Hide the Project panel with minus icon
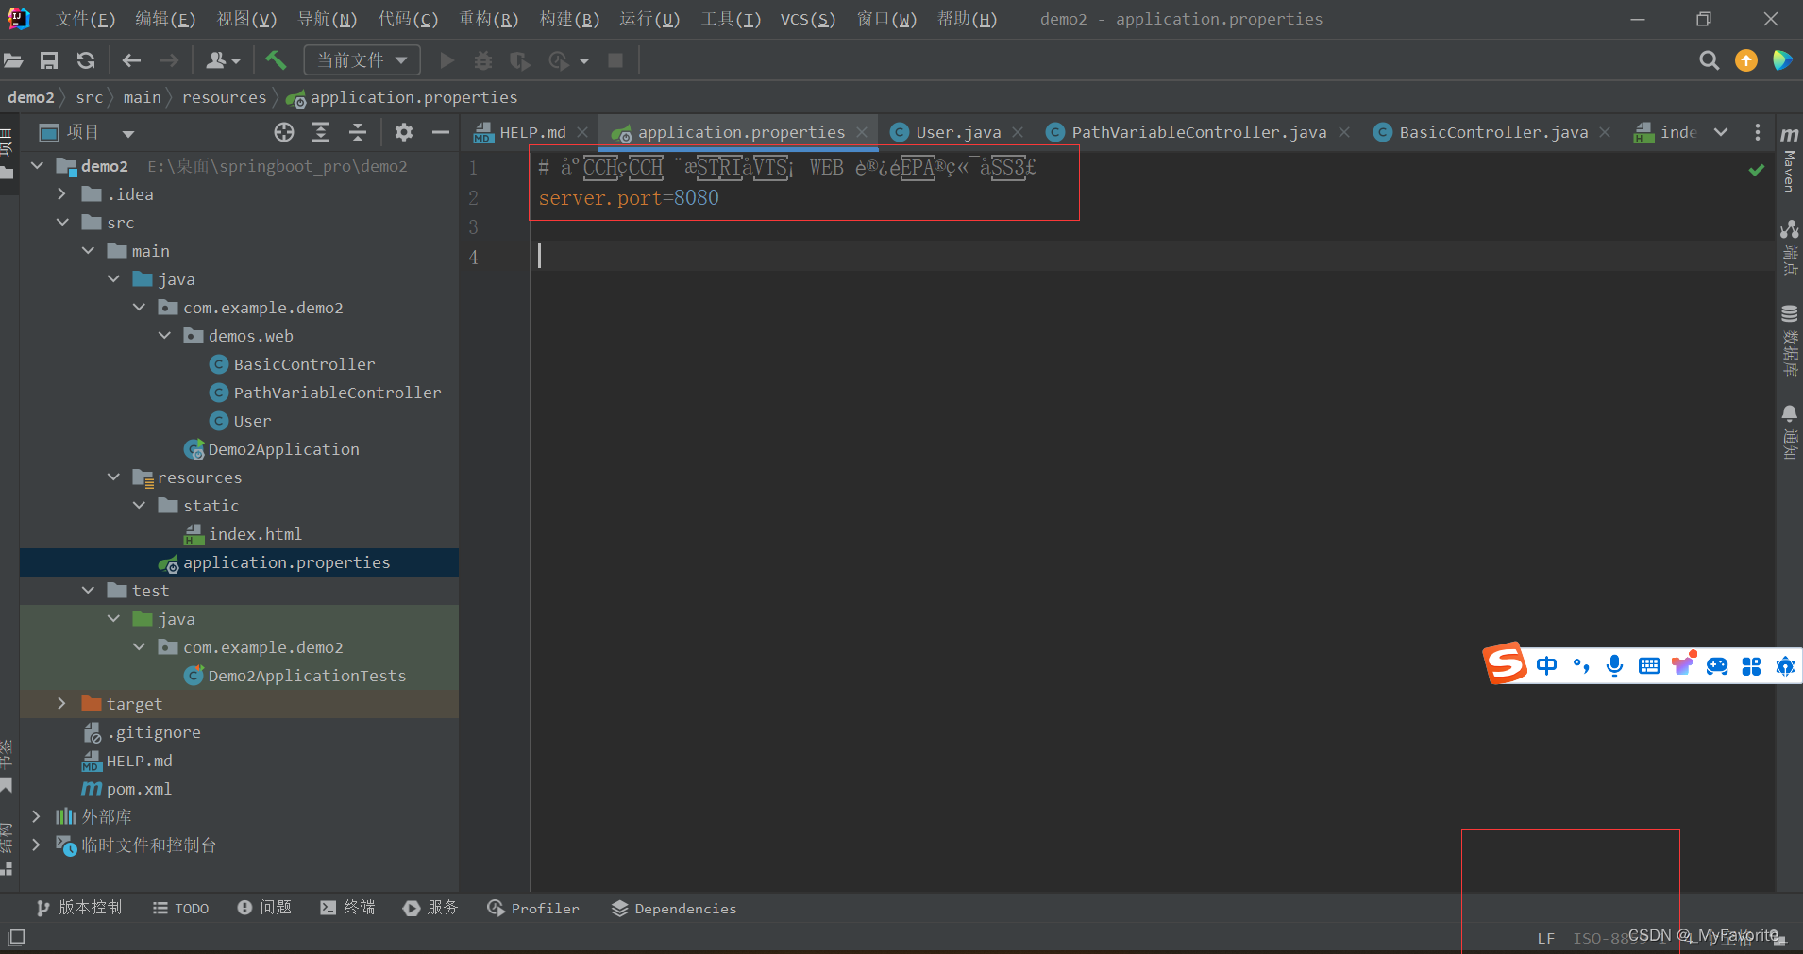The image size is (1803, 954). (x=440, y=132)
